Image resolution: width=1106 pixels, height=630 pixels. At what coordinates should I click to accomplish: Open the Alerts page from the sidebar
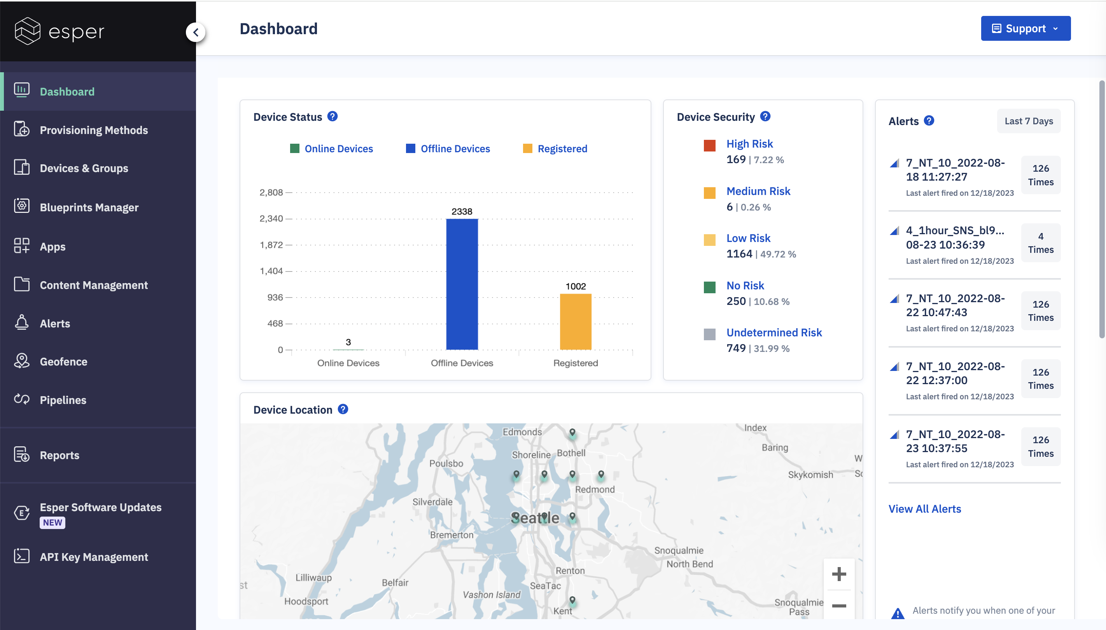pyautogui.click(x=55, y=323)
